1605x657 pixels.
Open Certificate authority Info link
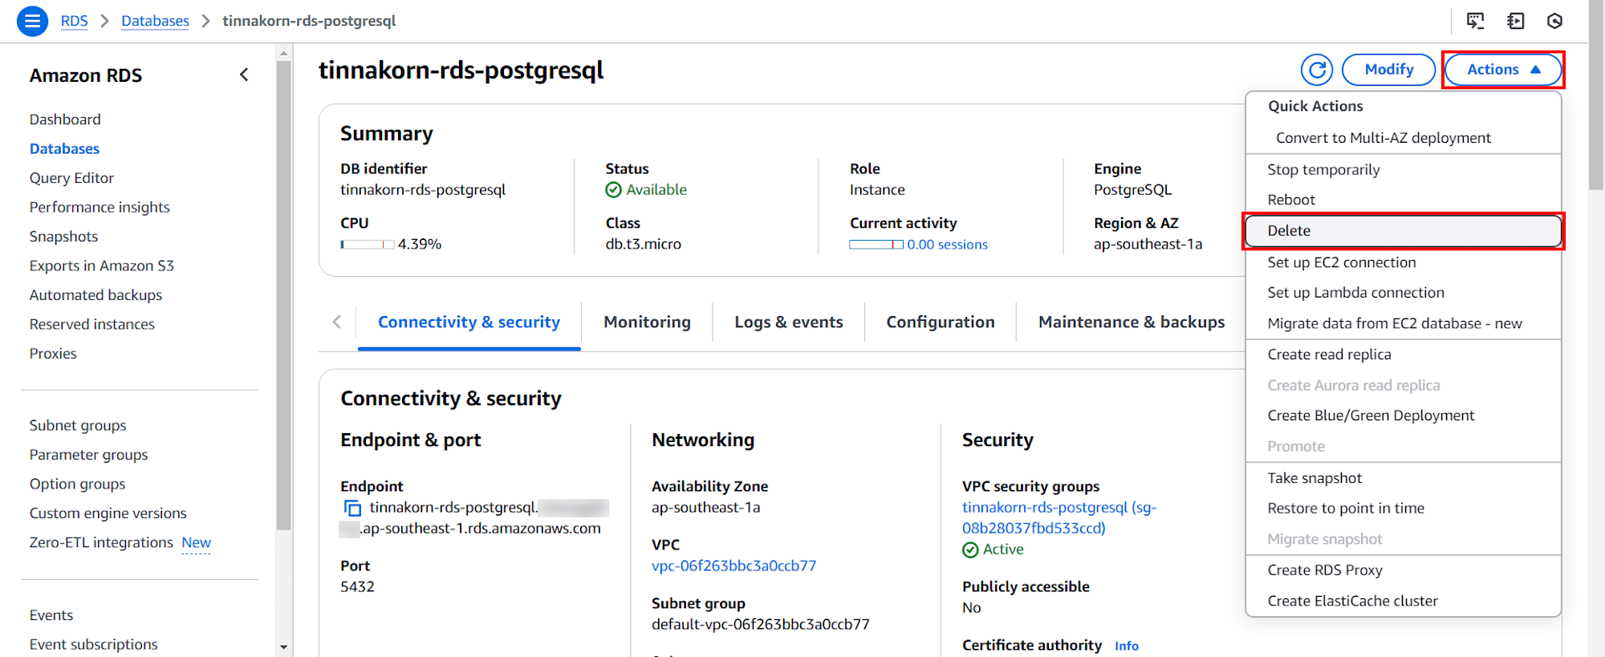coord(1126,646)
